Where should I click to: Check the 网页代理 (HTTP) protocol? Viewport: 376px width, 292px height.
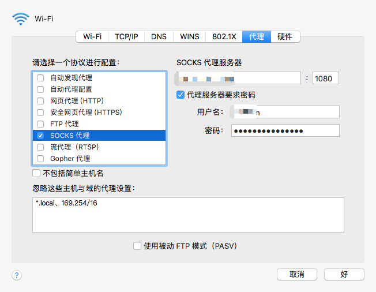(40, 101)
